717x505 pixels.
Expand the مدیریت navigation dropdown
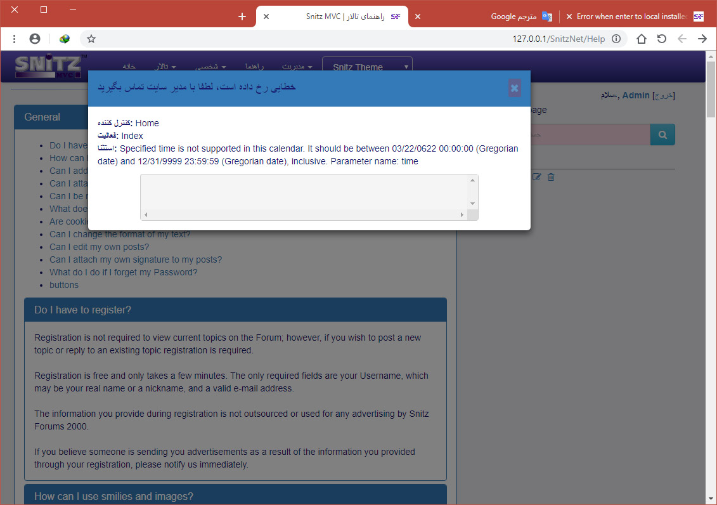click(297, 67)
